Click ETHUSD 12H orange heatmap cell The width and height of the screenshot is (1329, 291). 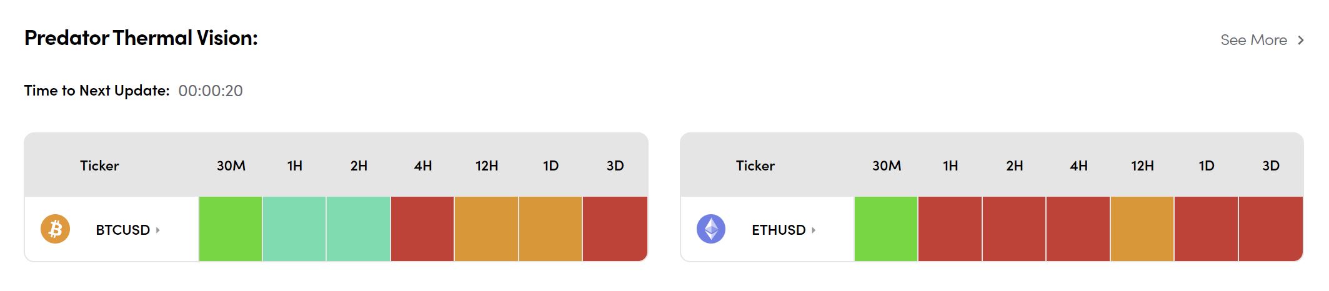(x=1142, y=229)
